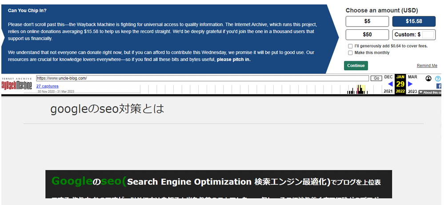Expand the About this capture dropdown
444x205 pixels.
point(430,92)
